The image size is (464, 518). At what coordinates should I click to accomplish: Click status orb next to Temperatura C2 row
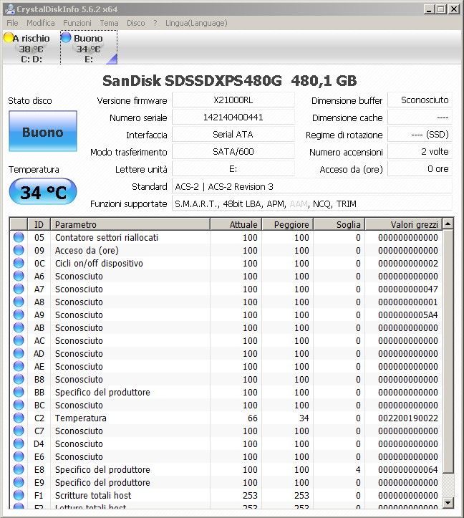(x=19, y=418)
